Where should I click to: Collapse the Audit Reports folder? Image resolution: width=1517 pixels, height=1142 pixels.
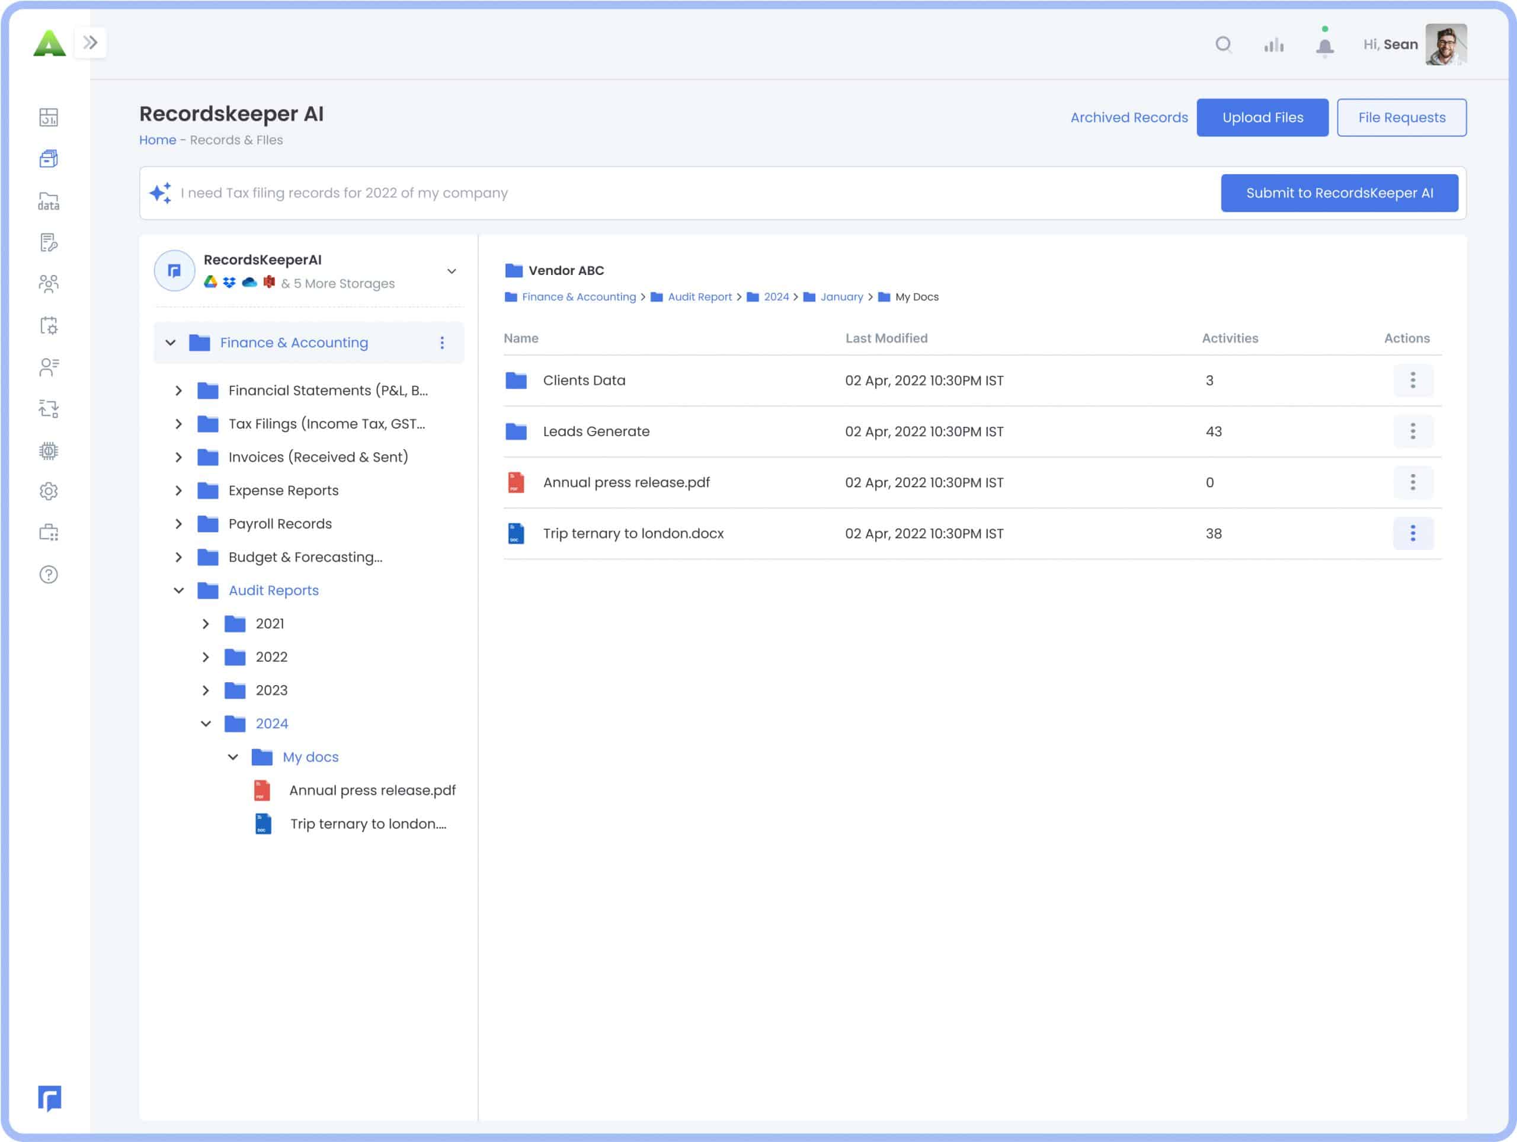pyautogui.click(x=179, y=590)
